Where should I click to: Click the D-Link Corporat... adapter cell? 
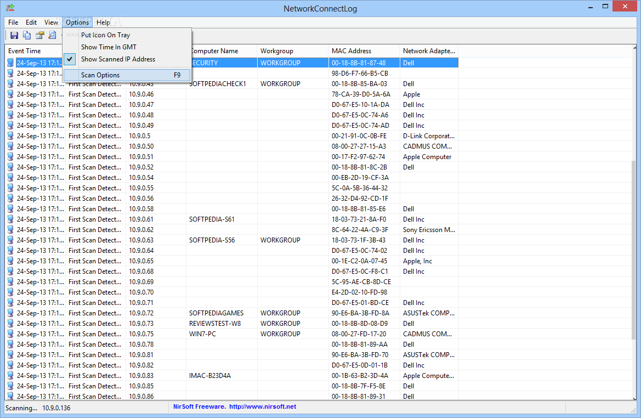[428, 136]
